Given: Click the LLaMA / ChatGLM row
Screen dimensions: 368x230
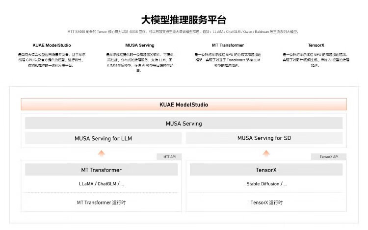Looking at the screenshot, I should coord(101,184).
